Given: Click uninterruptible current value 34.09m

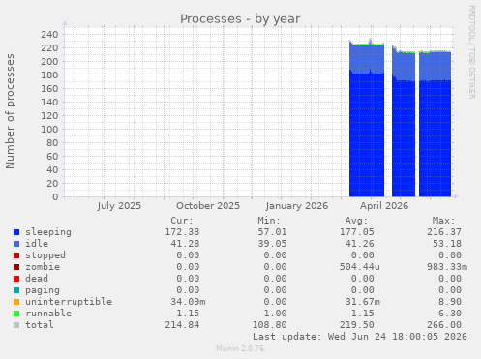Looking at the screenshot, I should click(188, 302).
